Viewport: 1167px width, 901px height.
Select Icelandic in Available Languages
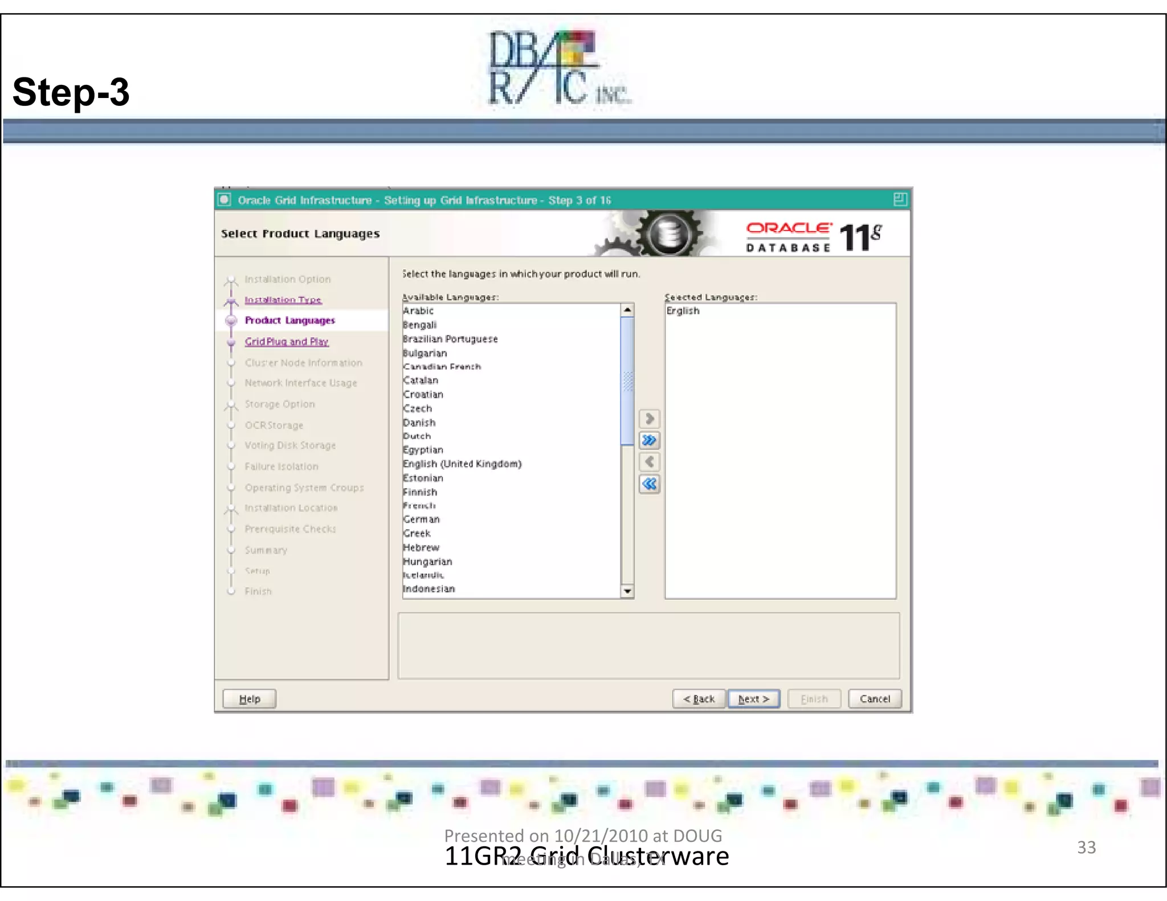(x=511, y=575)
